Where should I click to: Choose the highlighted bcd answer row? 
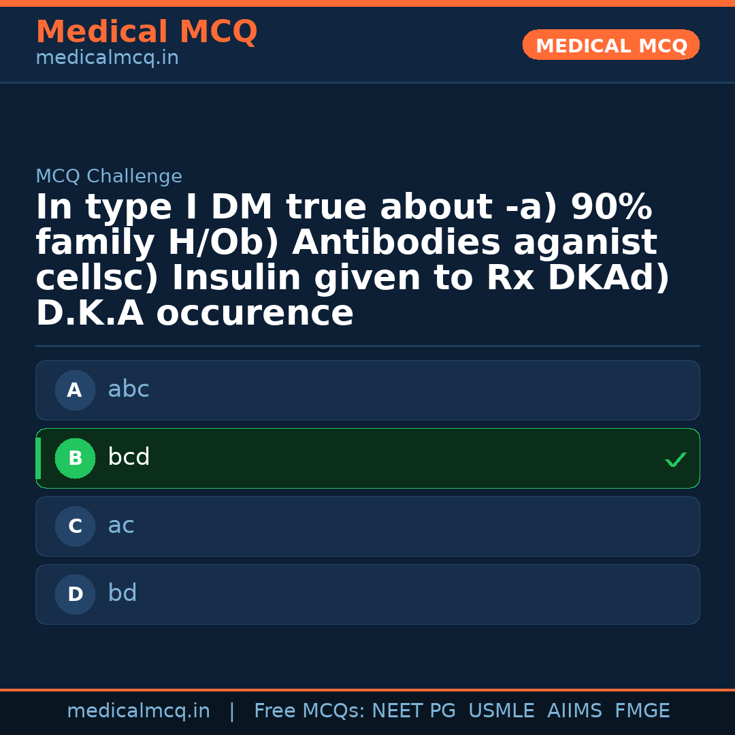click(367, 458)
